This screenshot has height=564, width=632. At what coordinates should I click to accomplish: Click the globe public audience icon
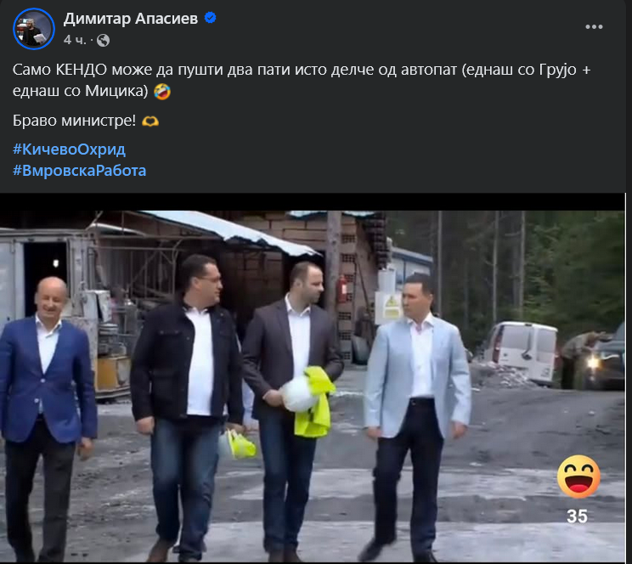pos(103,40)
